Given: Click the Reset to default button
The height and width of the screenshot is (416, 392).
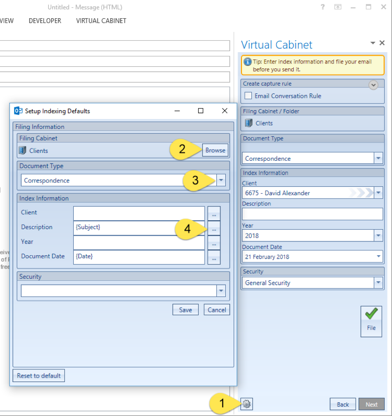Looking at the screenshot, I should [39, 375].
